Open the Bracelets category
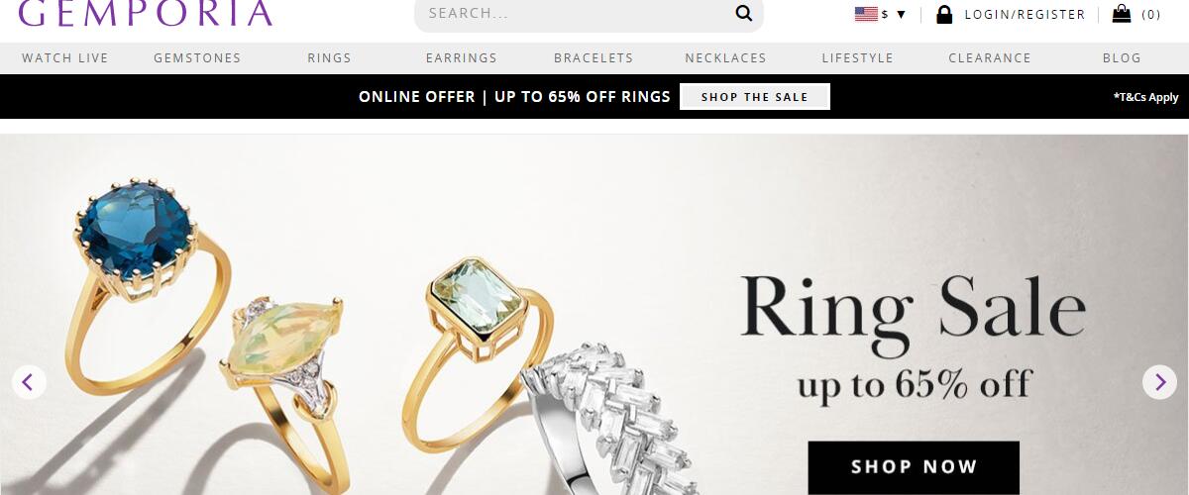Viewport: 1189px width, 495px height. click(594, 58)
